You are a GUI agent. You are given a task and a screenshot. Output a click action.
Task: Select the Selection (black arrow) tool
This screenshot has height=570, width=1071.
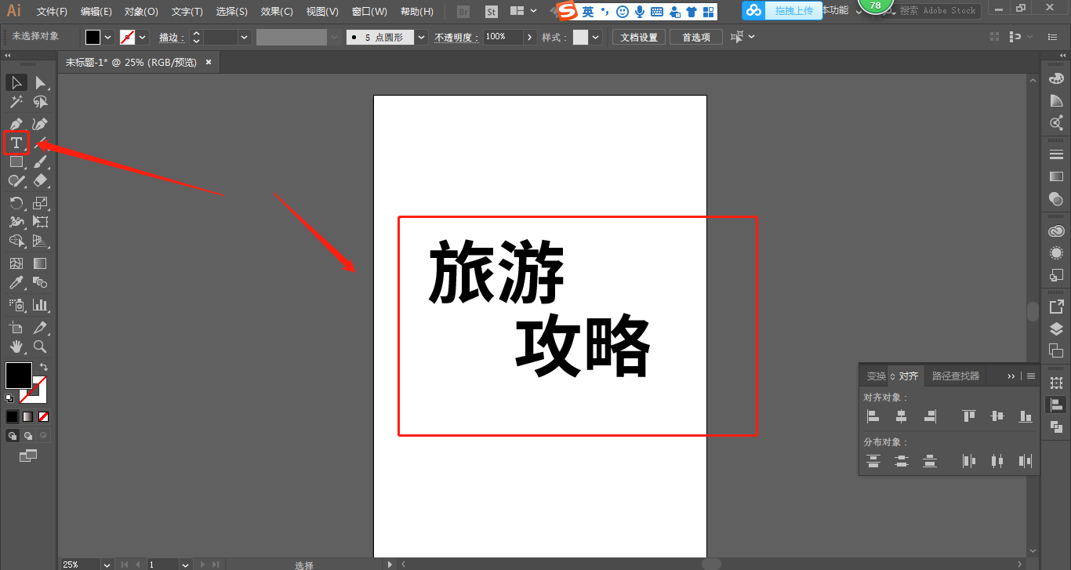click(x=16, y=82)
